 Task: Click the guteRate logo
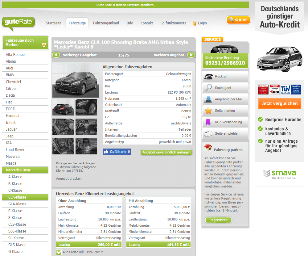pyautogui.click(x=18, y=23)
